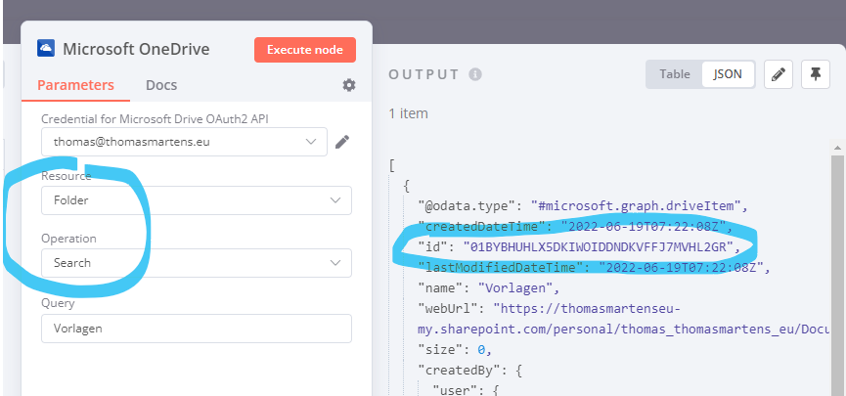
Task: Click the Microsoft OneDrive cloud icon
Action: (x=45, y=49)
